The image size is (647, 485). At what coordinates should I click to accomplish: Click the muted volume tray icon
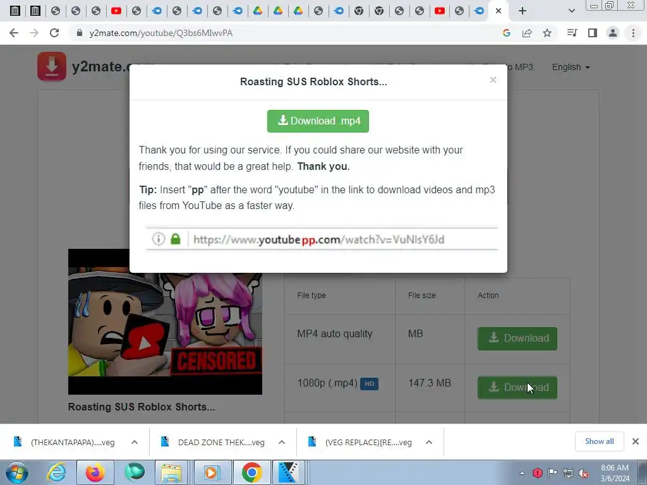coord(583,473)
